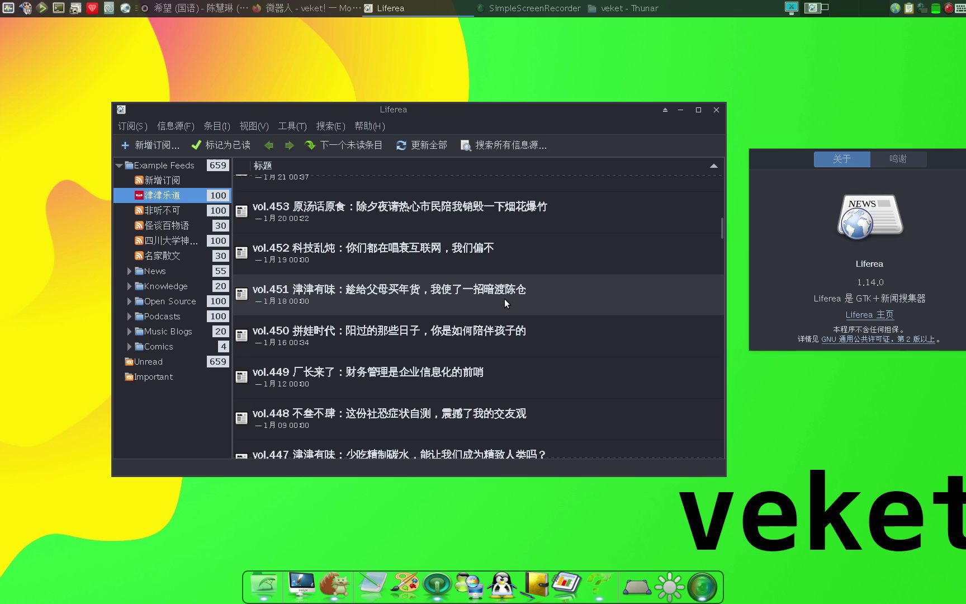Screen dimensions: 966x604
Task: Open the vol.452 科技乱炖 entry
Action: [x=478, y=253]
